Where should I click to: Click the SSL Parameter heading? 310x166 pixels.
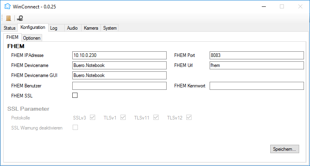[28, 109]
